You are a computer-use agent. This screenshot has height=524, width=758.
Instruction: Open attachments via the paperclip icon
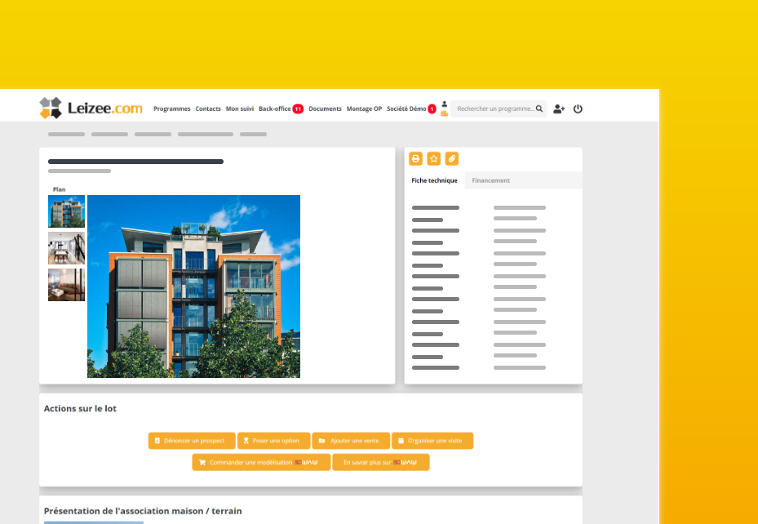(x=450, y=158)
